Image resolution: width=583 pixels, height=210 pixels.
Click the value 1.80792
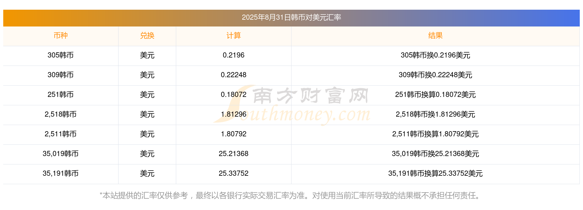click(234, 134)
